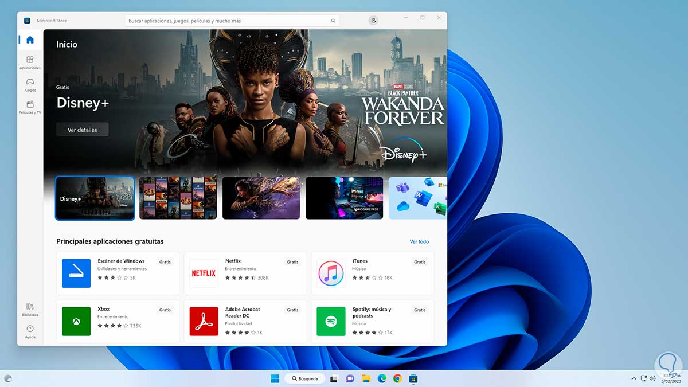Click the network tray icon
688x387 pixels.
point(644,378)
